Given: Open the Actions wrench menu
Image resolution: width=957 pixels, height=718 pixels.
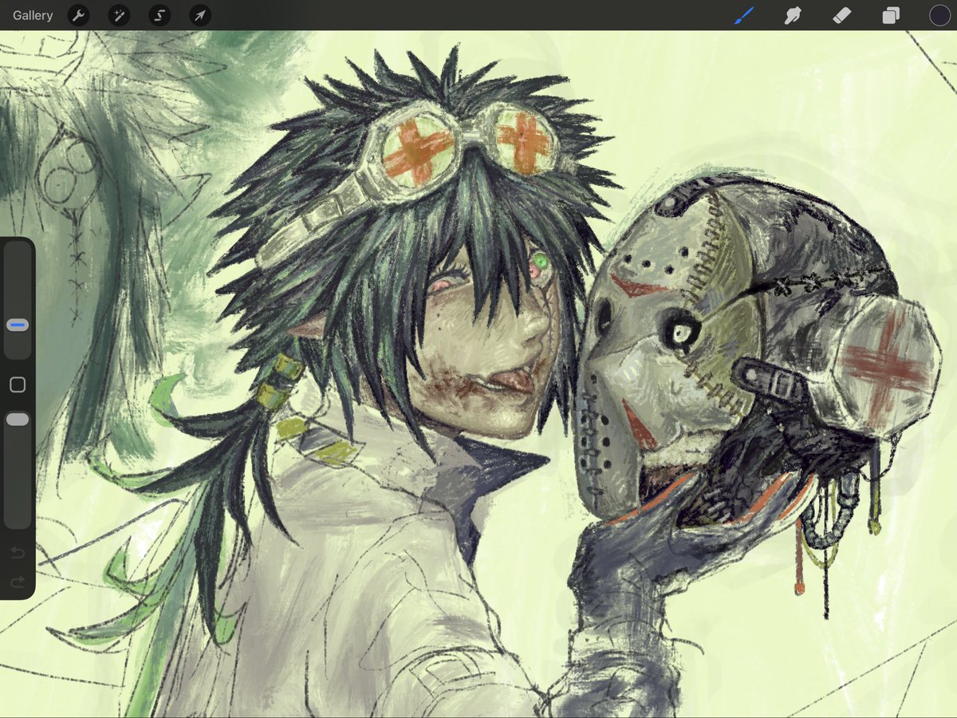Looking at the screenshot, I should point(78,15).
